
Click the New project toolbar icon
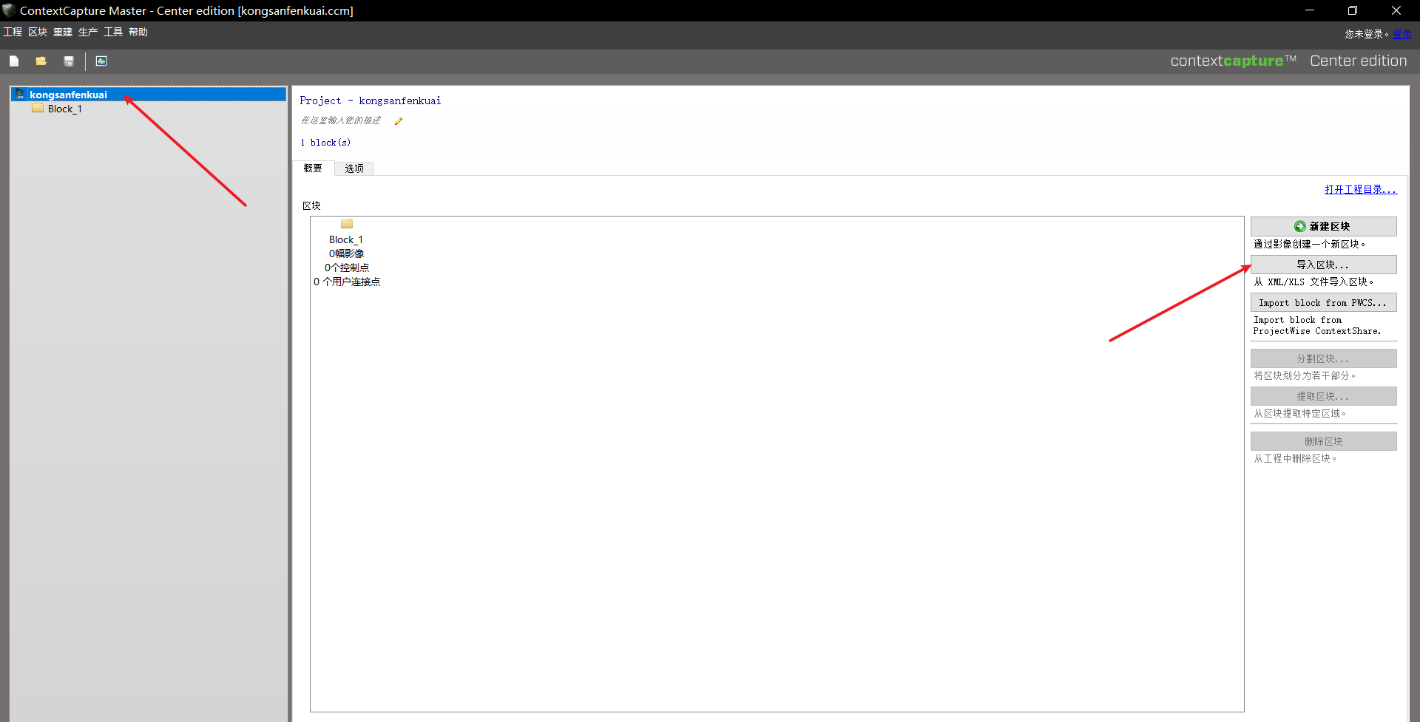coord(14,61)
